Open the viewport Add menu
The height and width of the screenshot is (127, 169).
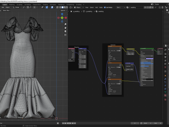(x=3, y=7)
